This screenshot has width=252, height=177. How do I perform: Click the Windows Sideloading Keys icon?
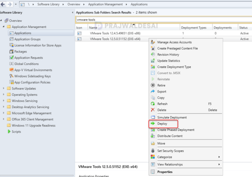[x=11, y=76]
